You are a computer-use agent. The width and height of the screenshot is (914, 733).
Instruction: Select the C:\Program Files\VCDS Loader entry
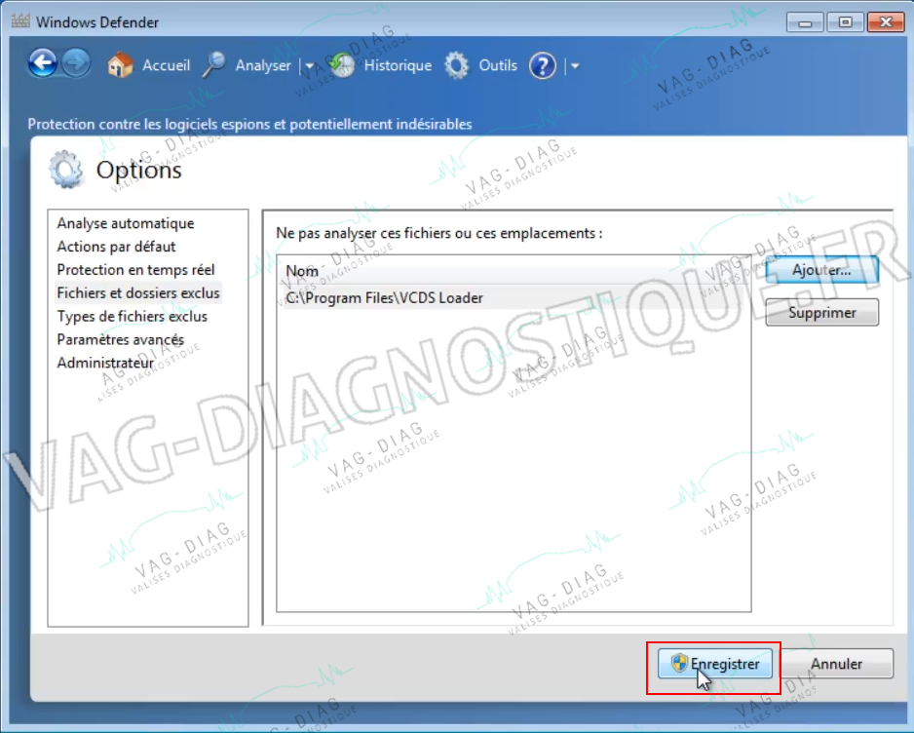point(514,298)
